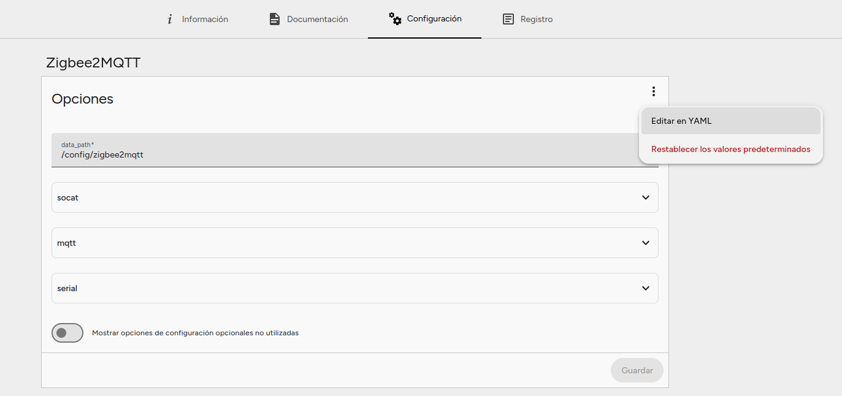Expand serial using its chevron arrow
842x396 pixels.
(645, 288)
